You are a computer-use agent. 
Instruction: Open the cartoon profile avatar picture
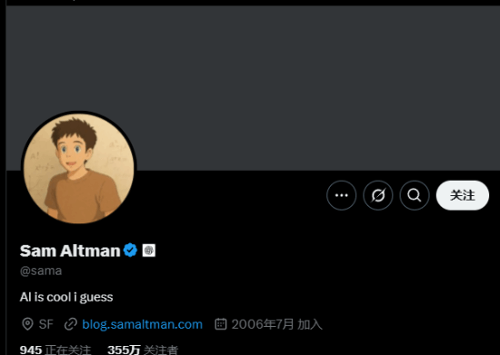point(79,169)
